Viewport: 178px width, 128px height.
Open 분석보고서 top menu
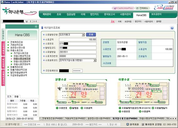(x=109, y=14)
